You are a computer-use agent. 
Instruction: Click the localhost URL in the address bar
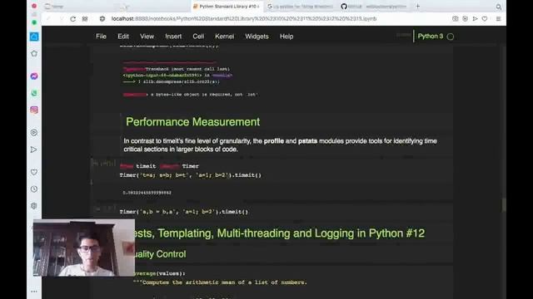244,18
